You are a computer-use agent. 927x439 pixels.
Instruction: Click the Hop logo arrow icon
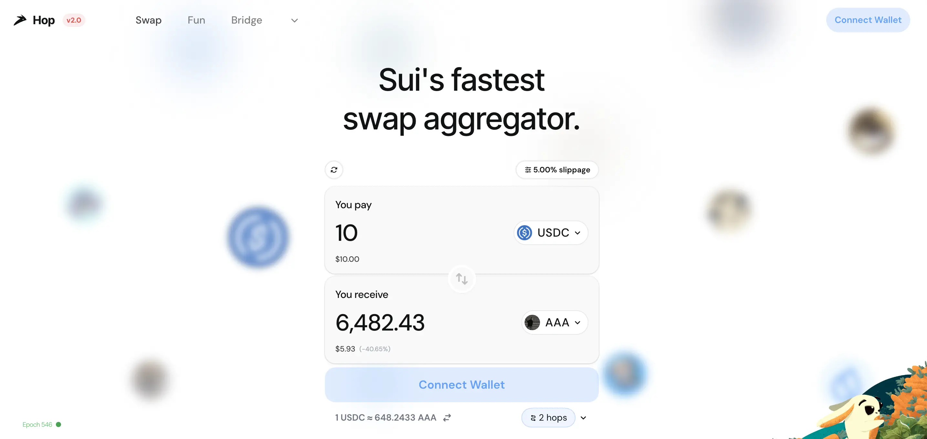pos(21,20)
